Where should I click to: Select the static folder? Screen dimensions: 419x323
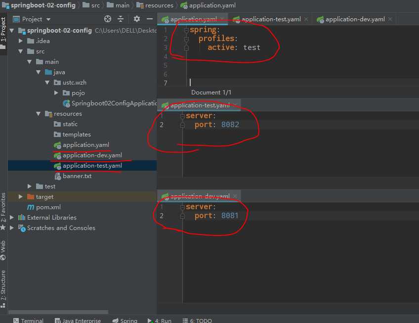pos(70,124)
